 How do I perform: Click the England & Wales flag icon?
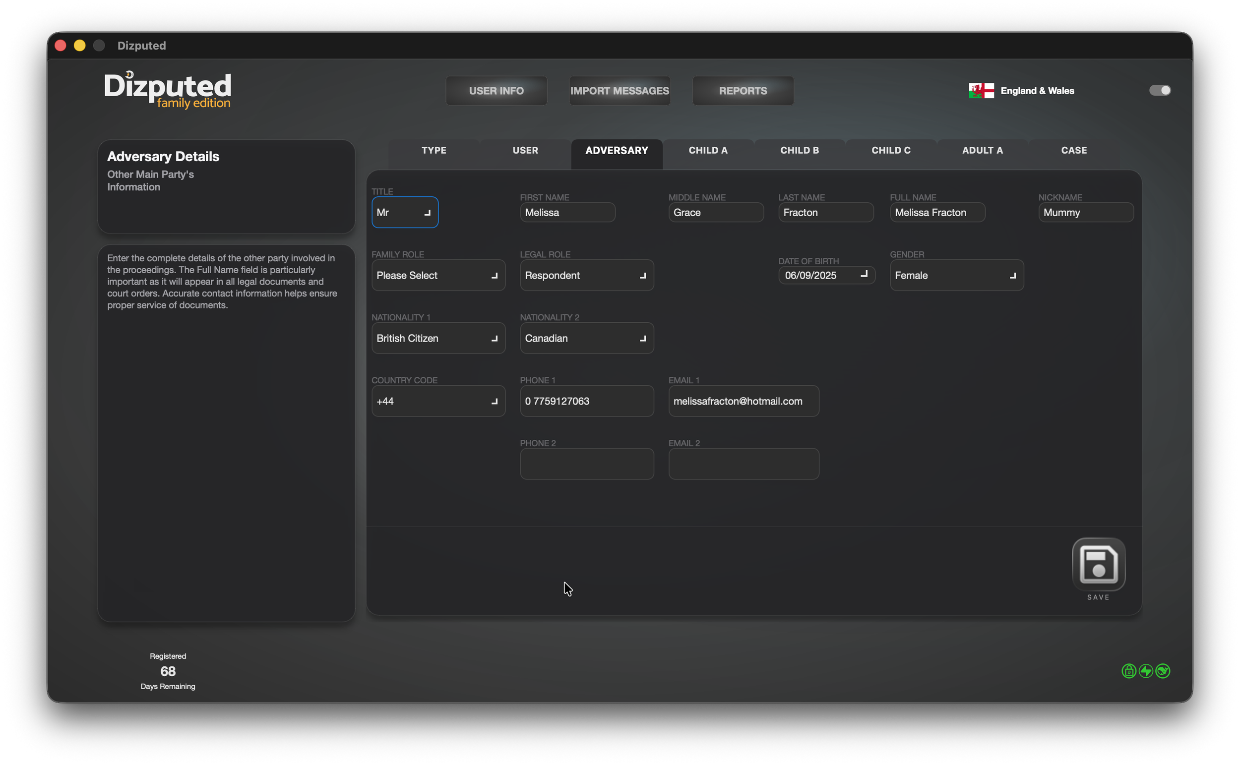(x=981, y=91)
